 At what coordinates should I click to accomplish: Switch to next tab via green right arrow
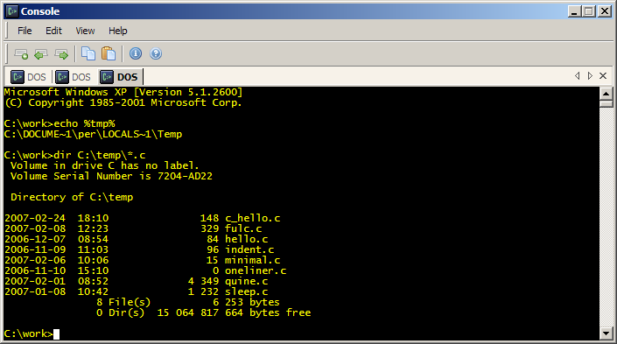pyautogui.click(x=61, y=53)
